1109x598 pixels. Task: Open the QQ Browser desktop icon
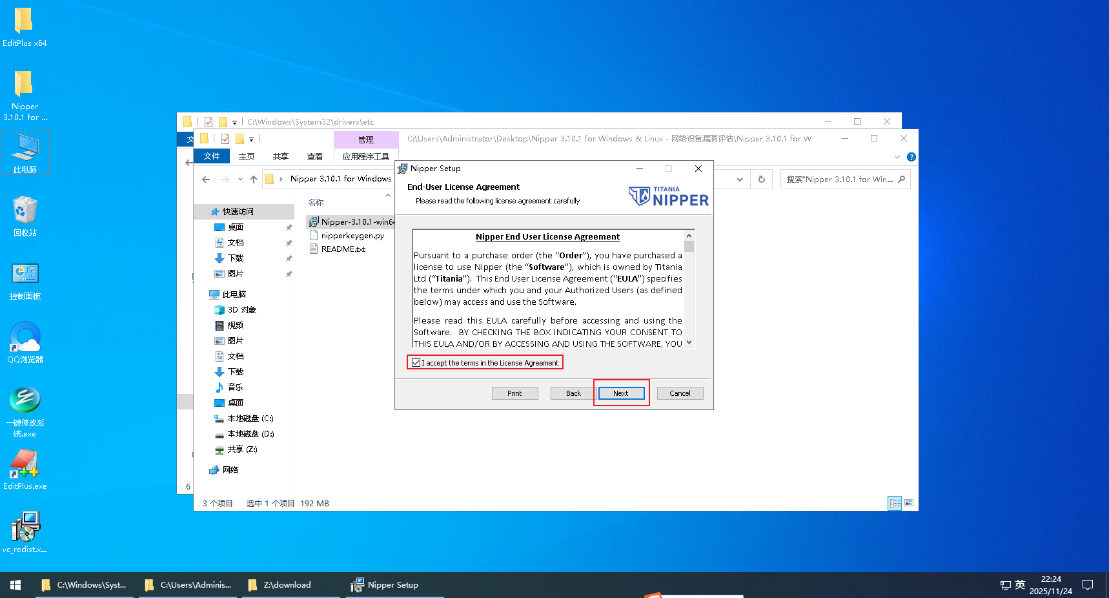coord(25,339)
